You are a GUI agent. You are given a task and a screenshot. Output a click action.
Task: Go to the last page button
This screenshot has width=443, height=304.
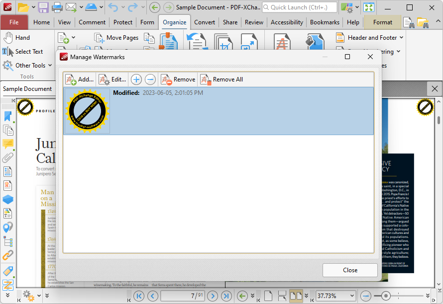click(x=226, y=296)
